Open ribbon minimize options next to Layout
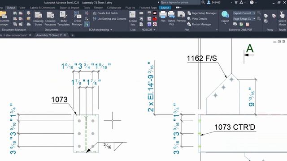Screen dimensions: 287x161 pos(178,8)
